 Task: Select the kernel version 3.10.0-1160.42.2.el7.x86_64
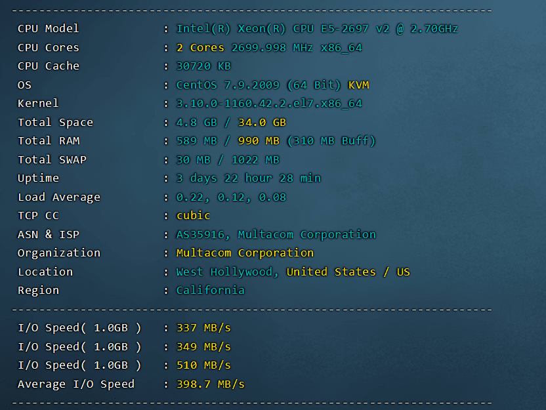(x=269, y=104)
